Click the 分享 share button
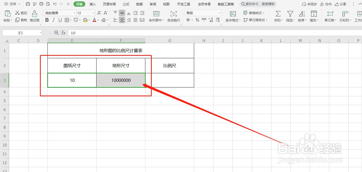The width and height of the screenshot is (362, 172). click(341, 4)
